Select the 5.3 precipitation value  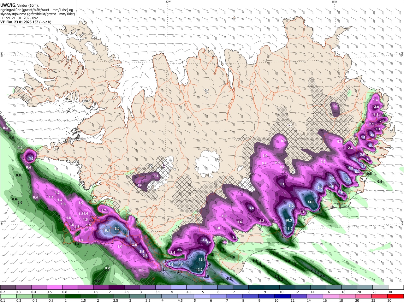(357, 171)
